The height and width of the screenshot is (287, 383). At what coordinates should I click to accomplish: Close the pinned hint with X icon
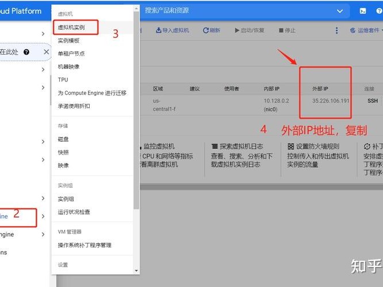point(47,52)
